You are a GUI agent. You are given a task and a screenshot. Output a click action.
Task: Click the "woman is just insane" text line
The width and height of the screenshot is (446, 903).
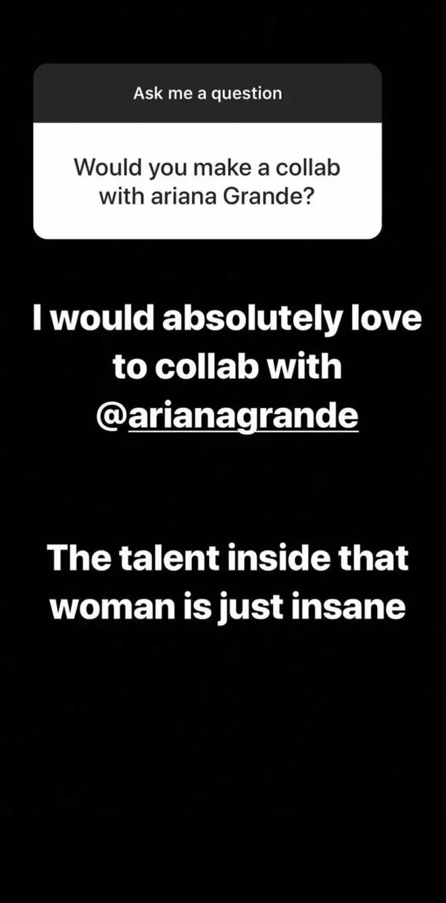[228, 607]
